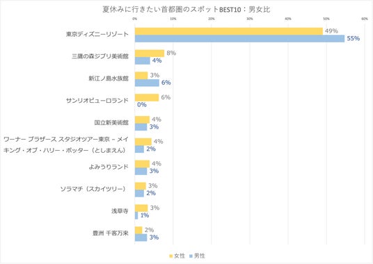Select the サンリオピューロランド label
Viewport: 373px width, 264px height.
pyautogui.click(x=97, y=101)
